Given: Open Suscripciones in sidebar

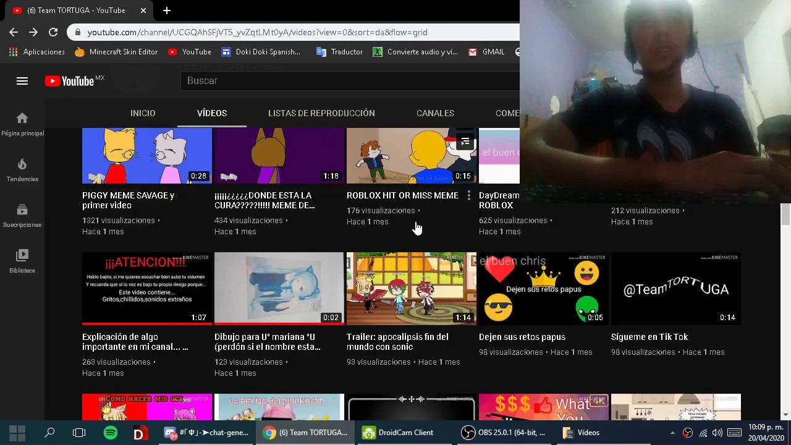Looking at the screenshot, I should tap(22, 215).
